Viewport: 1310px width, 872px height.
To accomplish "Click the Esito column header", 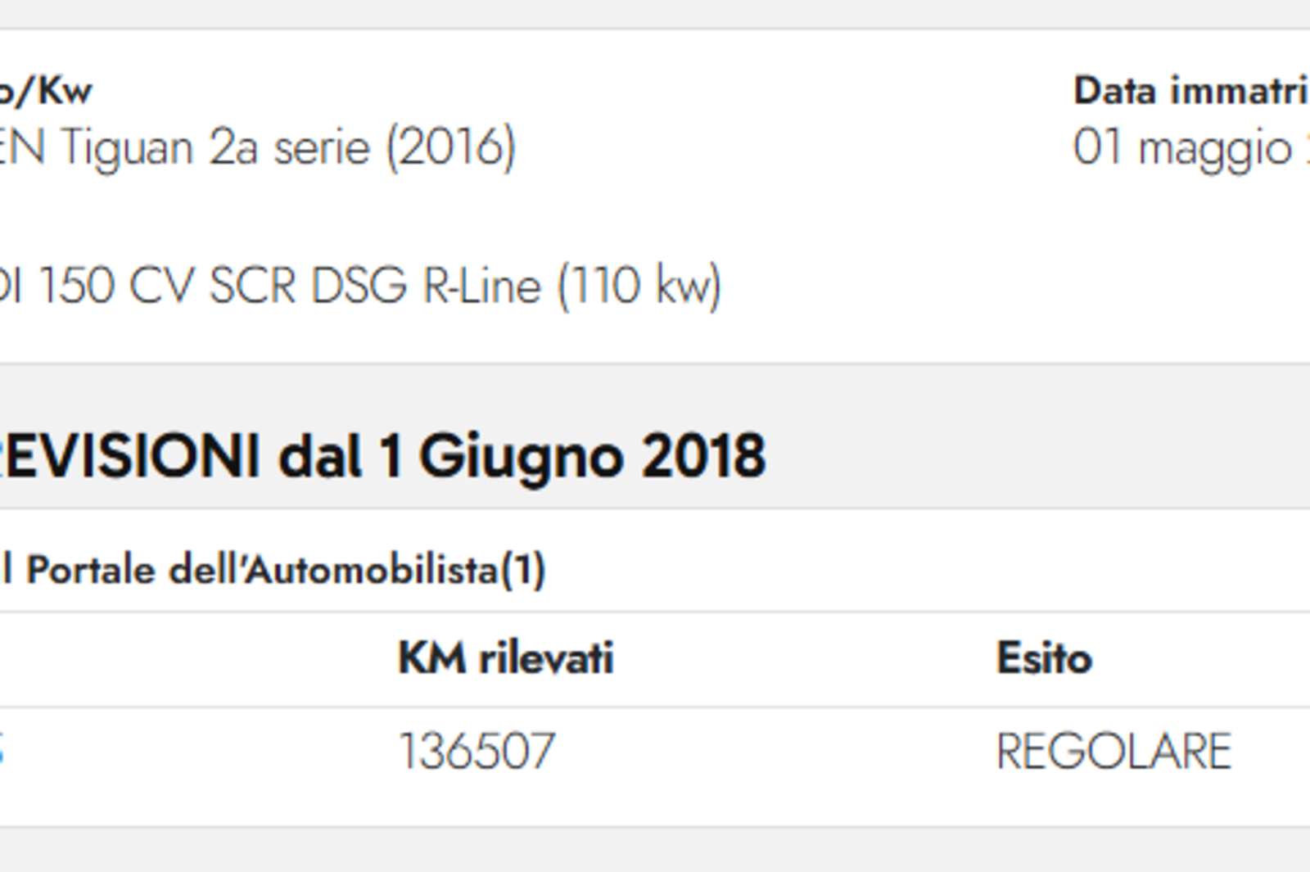I will (x=1044, y=658).
